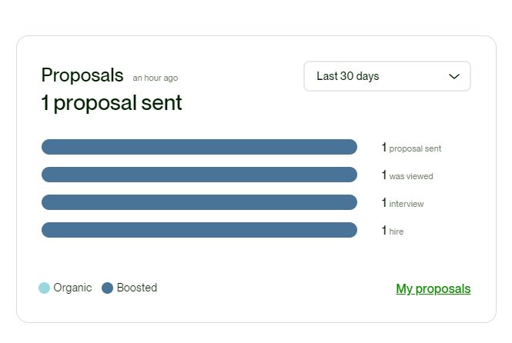This screenshot has height=343, width=512.
Task: Click the '1 hire' label
Action: coord(393,231)
